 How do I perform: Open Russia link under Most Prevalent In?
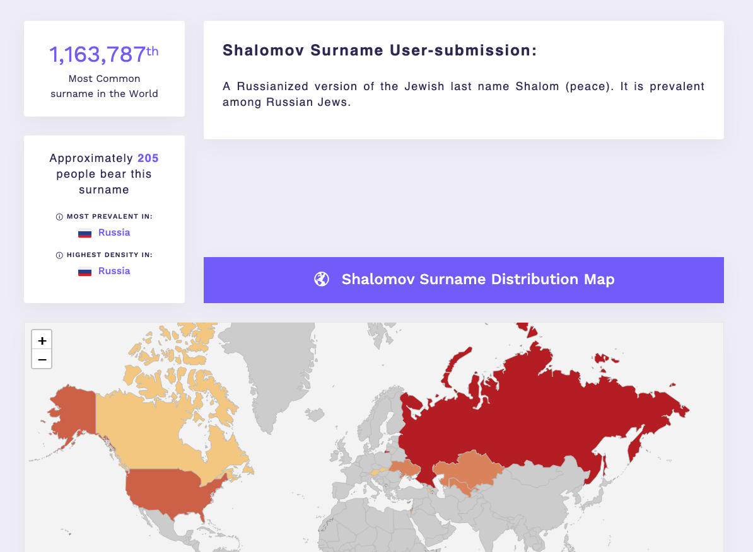pyautogui.click(x=114, y=233)
